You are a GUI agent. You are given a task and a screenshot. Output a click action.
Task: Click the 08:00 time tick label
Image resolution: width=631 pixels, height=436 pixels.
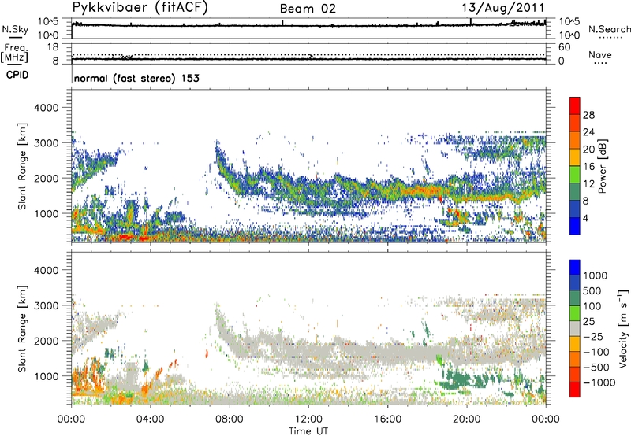click(229, 419)
